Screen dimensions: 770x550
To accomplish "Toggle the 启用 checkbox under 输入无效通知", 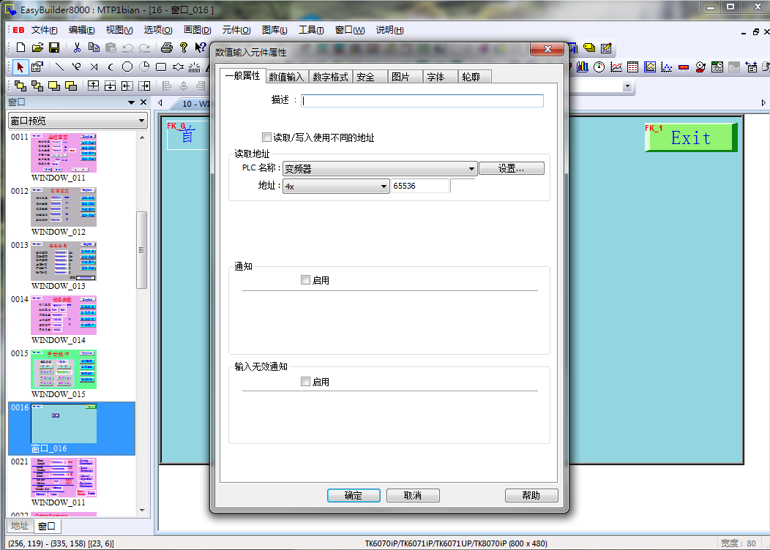I will pos(306,382).
